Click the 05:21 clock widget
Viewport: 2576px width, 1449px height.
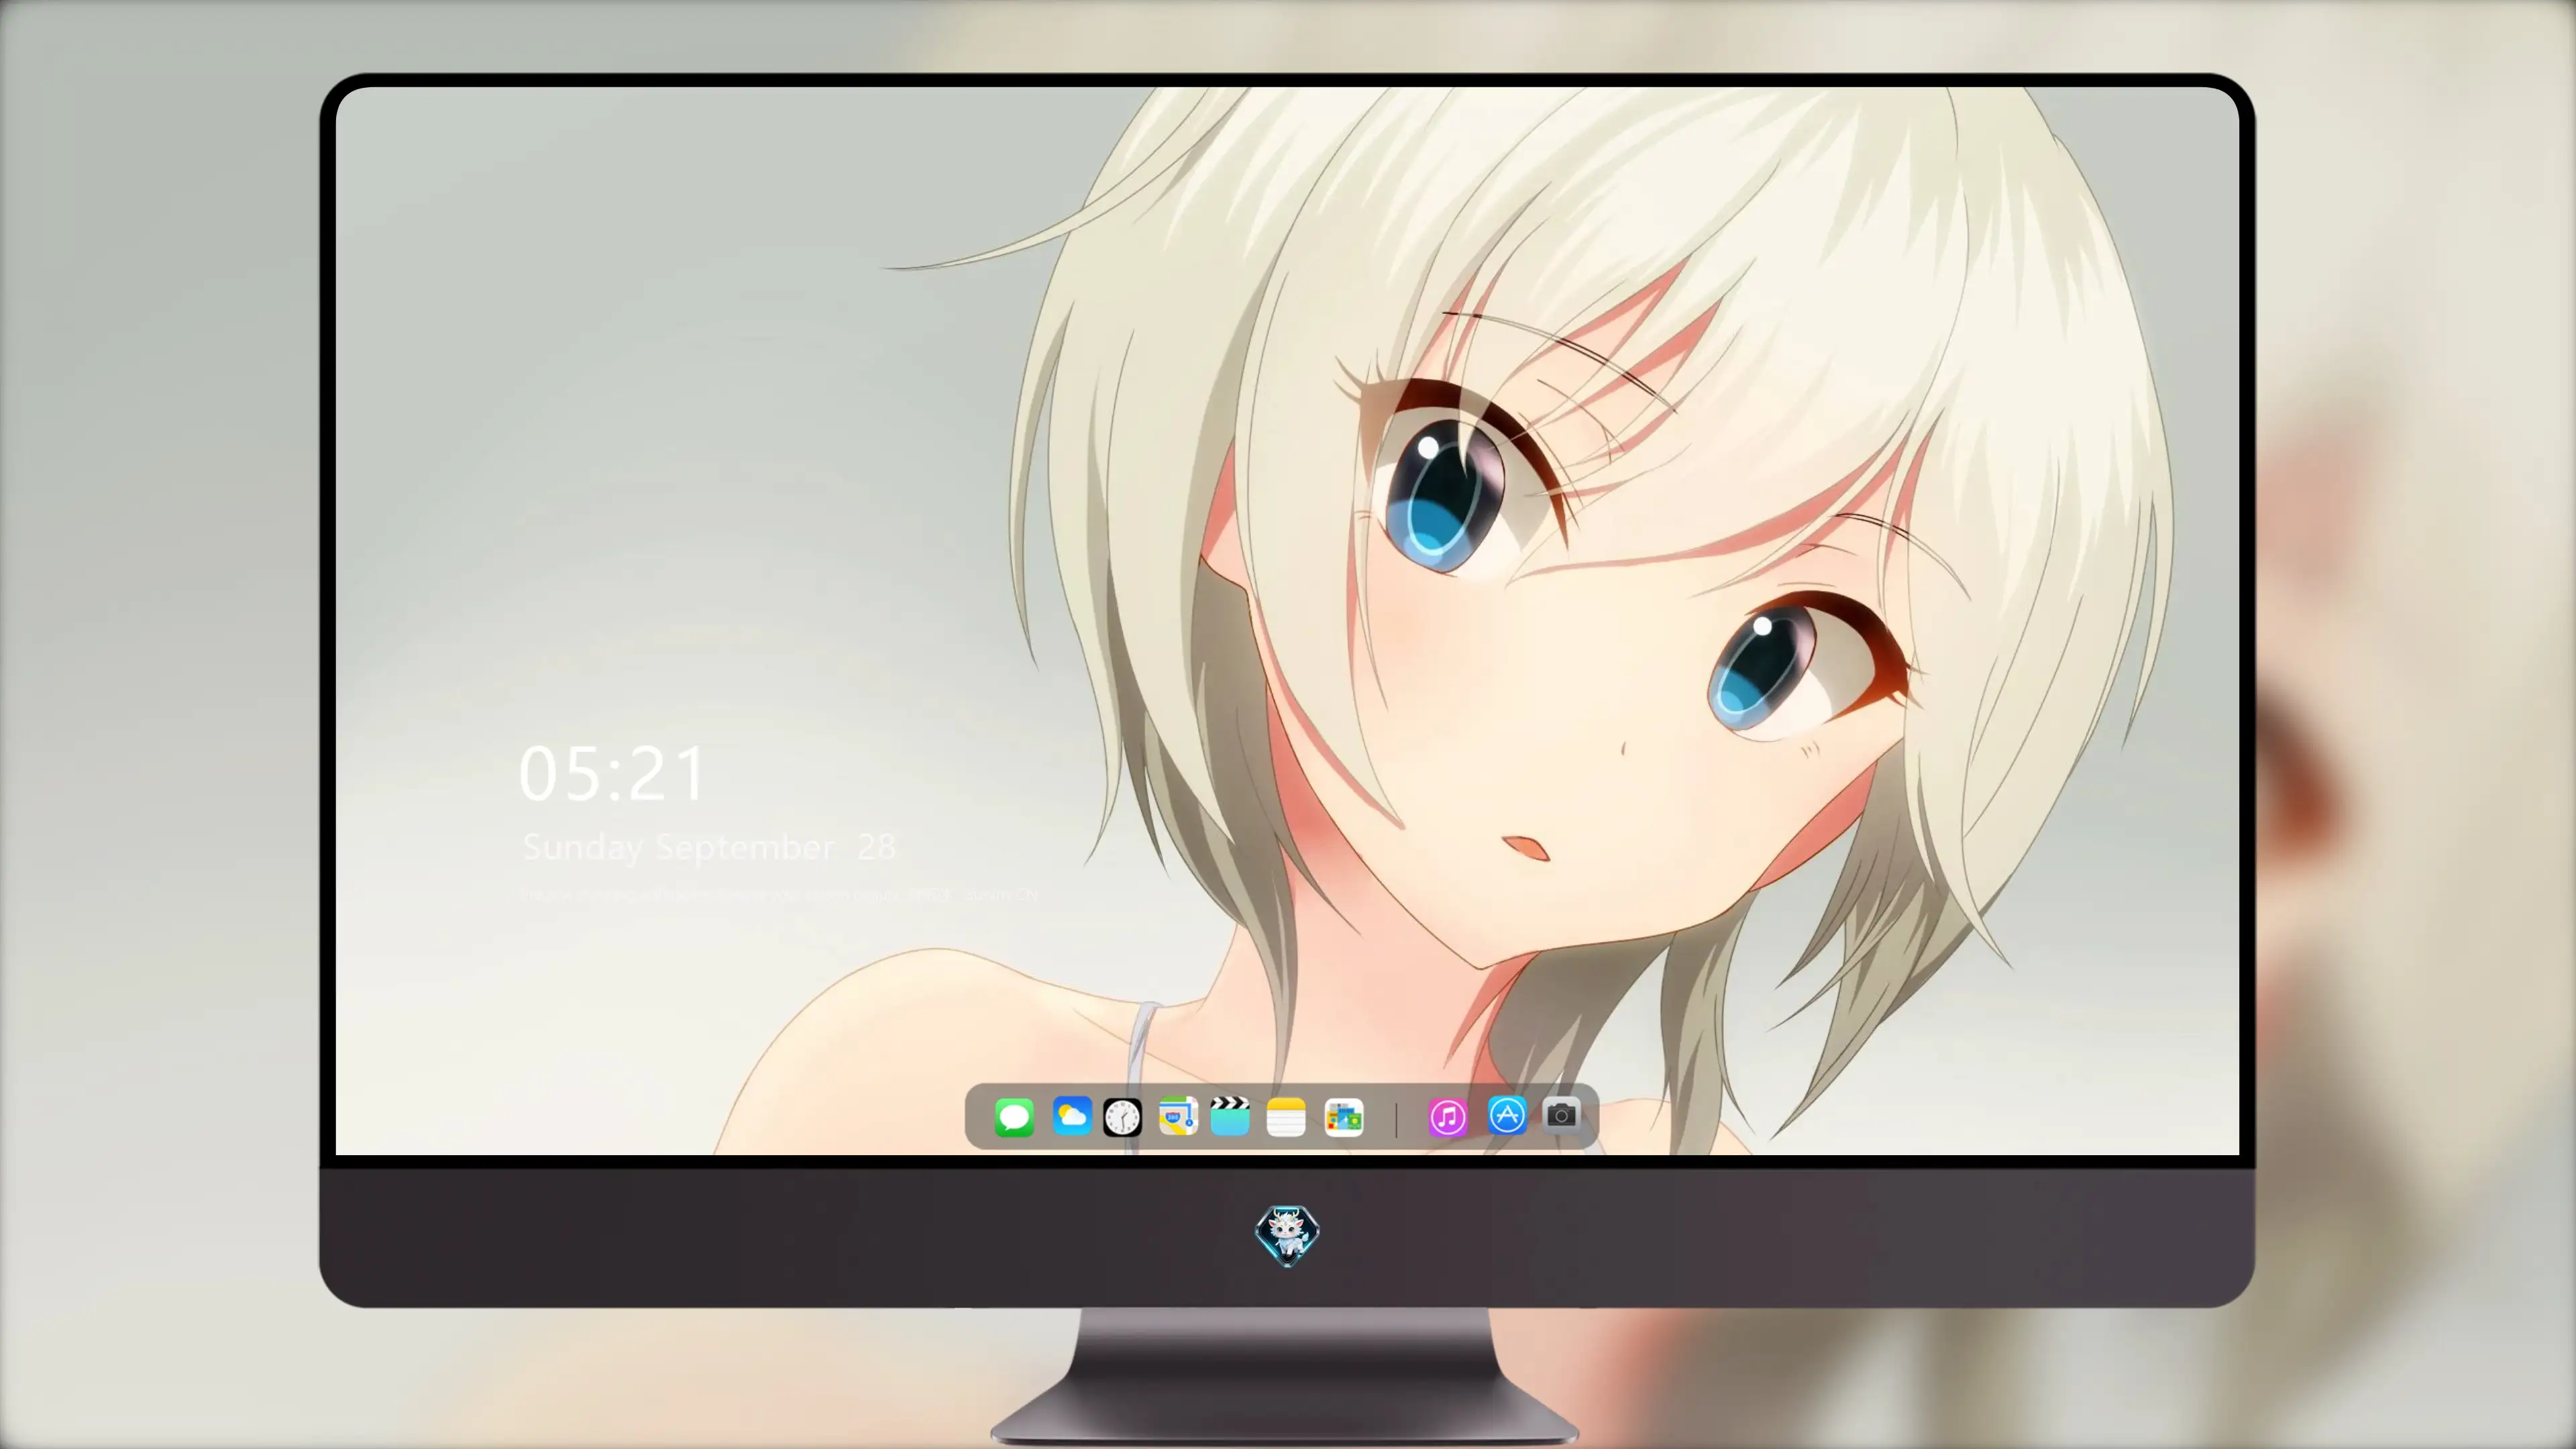point(612,774)
